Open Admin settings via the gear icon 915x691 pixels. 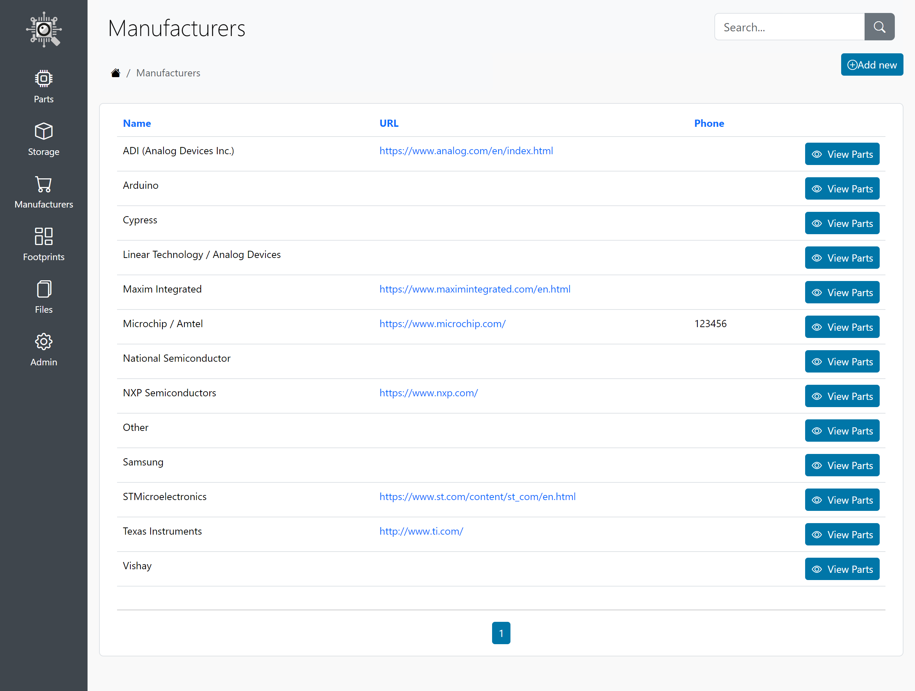(44, 342)
